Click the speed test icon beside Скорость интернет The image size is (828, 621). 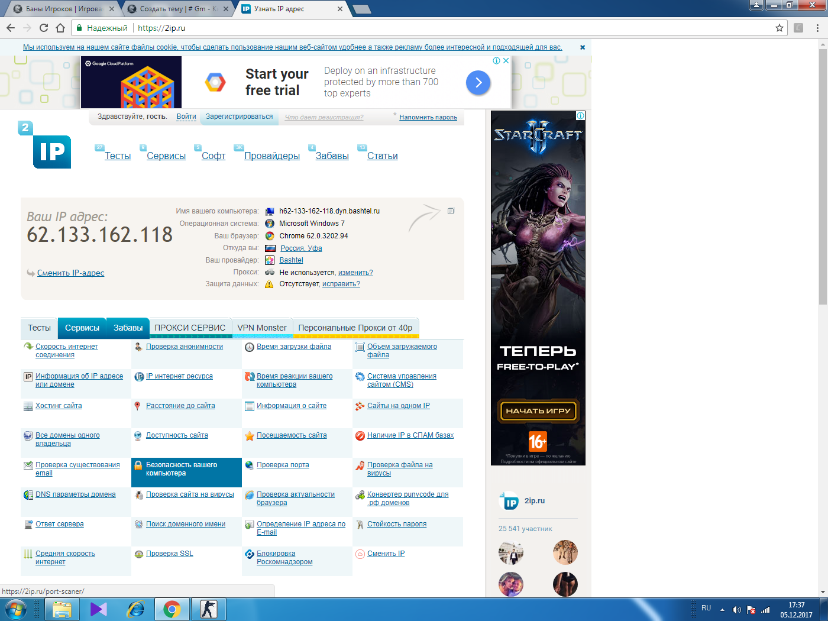28,347
